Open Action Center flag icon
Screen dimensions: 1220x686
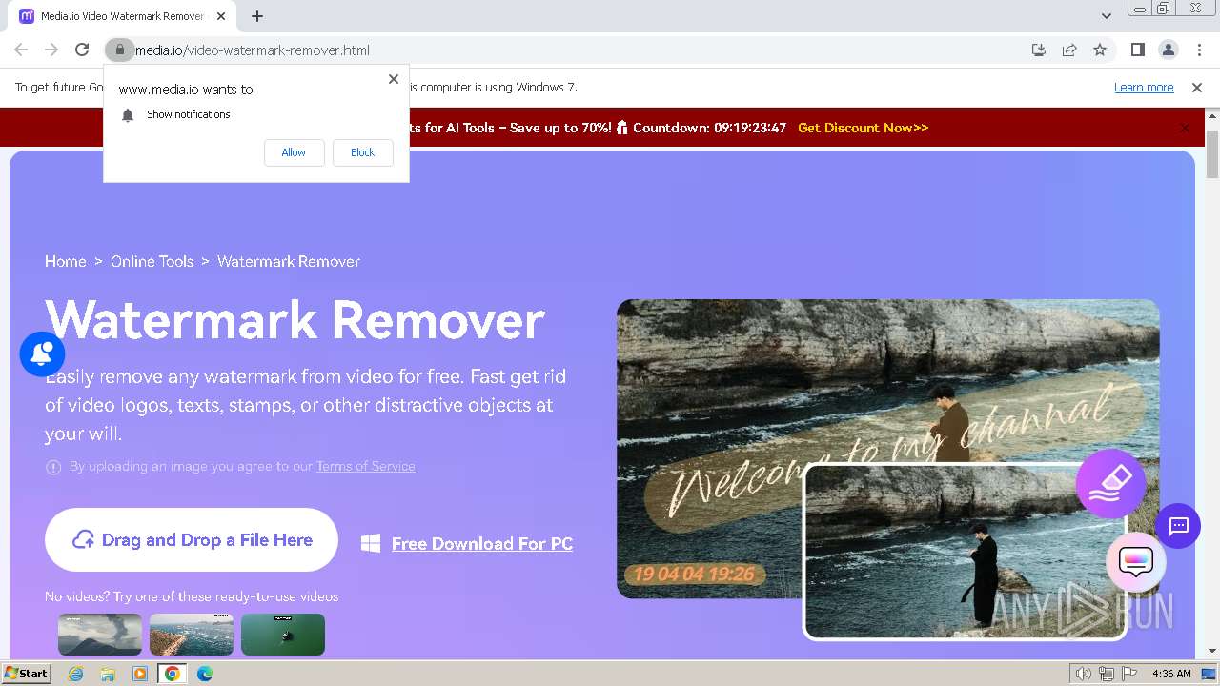point(1129,674)
